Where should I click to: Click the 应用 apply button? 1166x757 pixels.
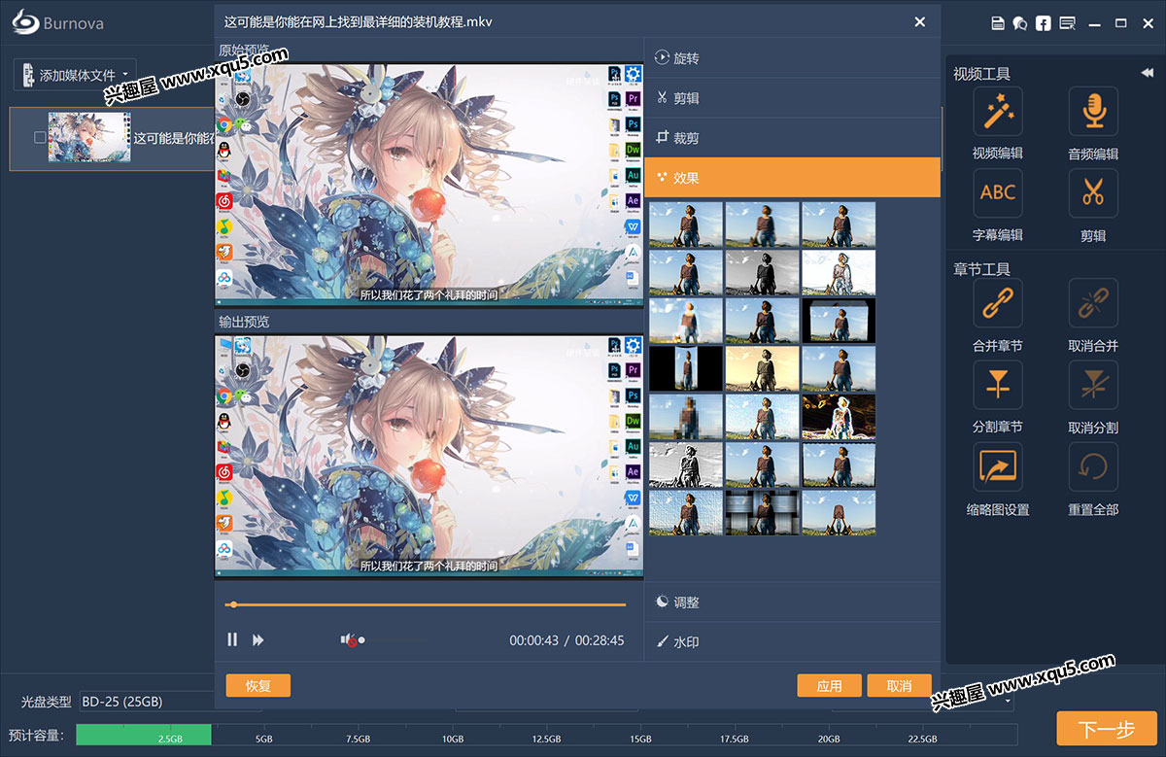pos(829,685)
